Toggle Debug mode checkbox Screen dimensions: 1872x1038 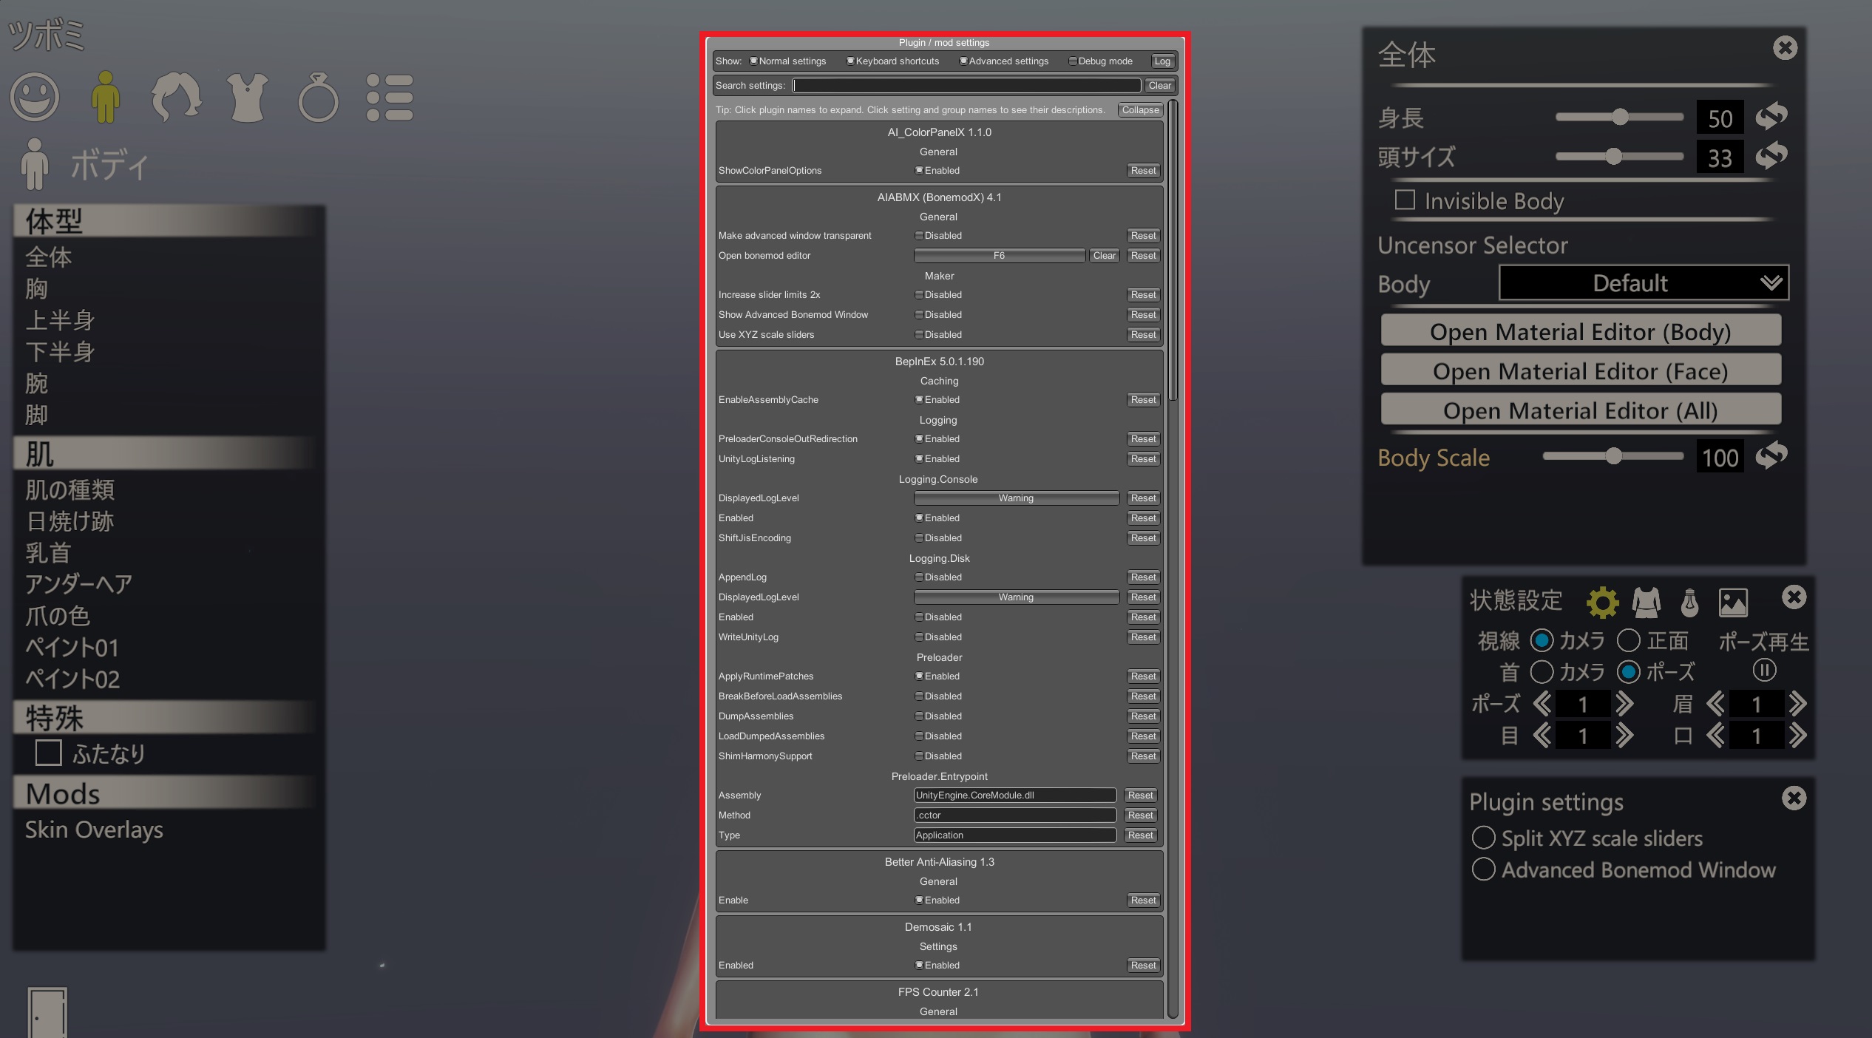click(1073, 61)
